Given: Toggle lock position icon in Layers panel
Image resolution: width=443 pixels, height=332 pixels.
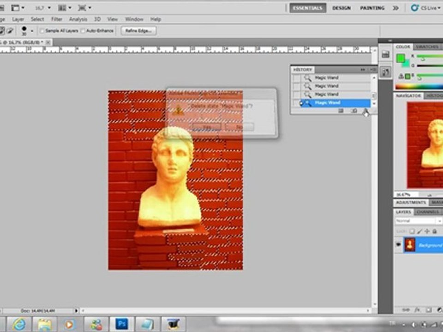Looking at the screenshot, I should click(x=427, y=231).
